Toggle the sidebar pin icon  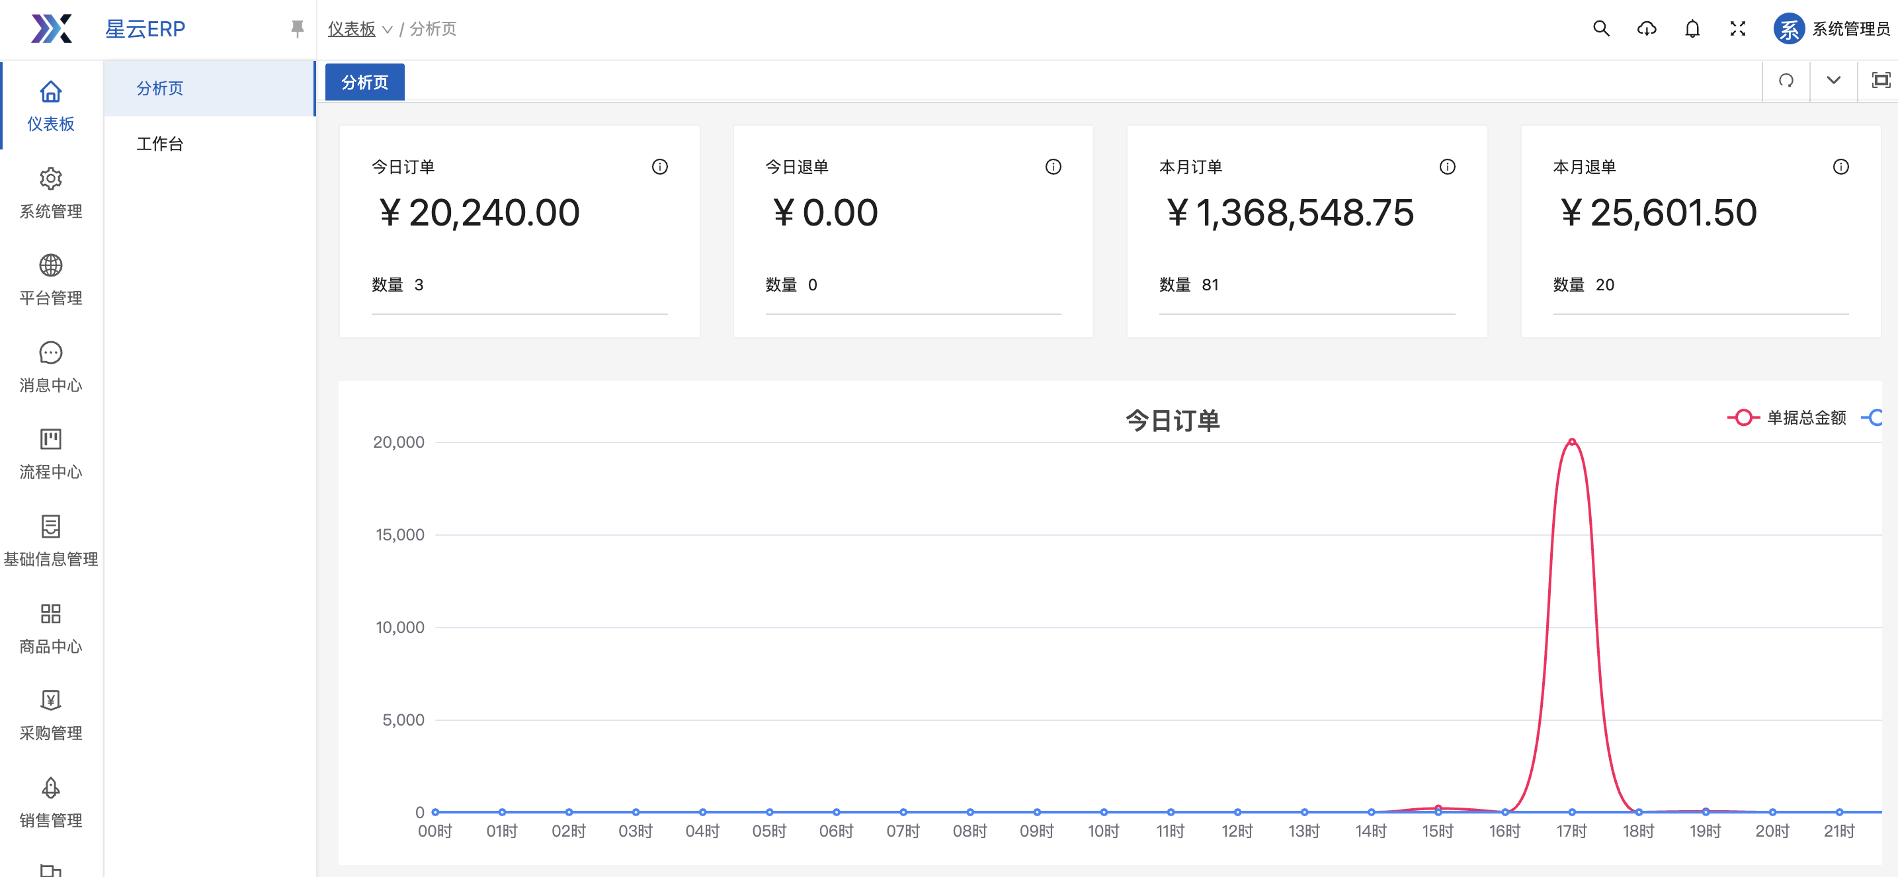[x=297, y=28]
